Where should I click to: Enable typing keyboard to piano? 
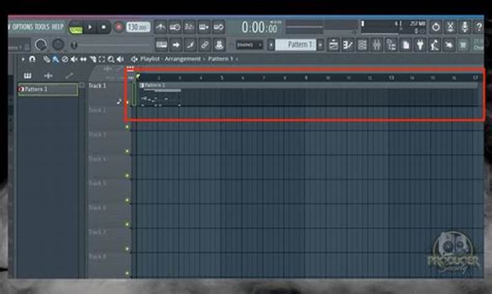coord(161,45)
